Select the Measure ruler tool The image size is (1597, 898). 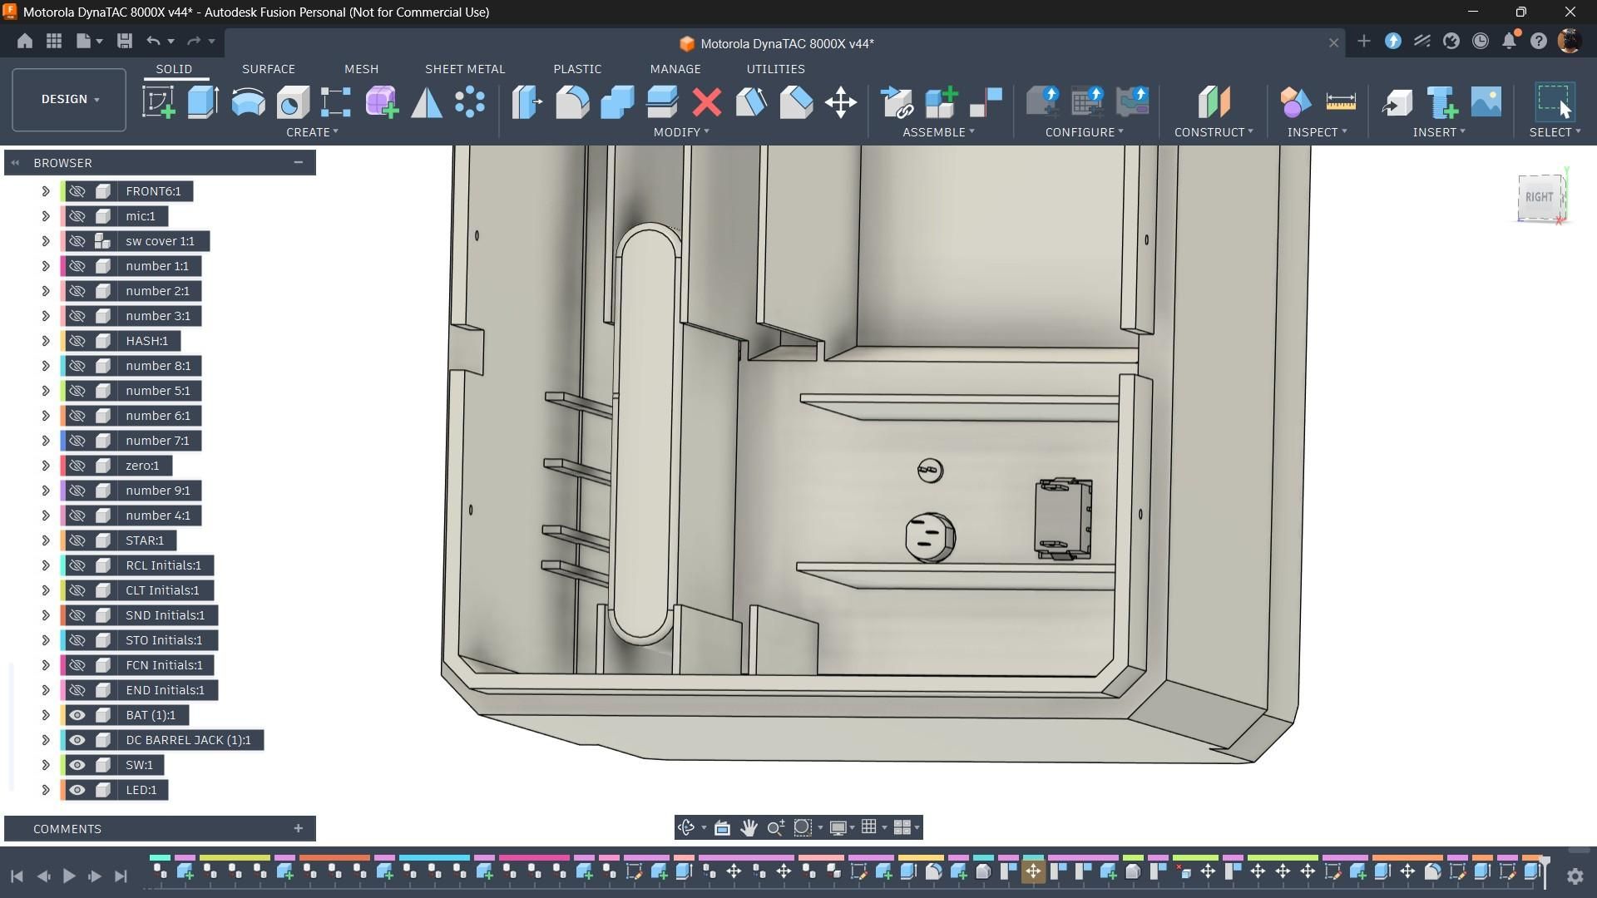1341,102
